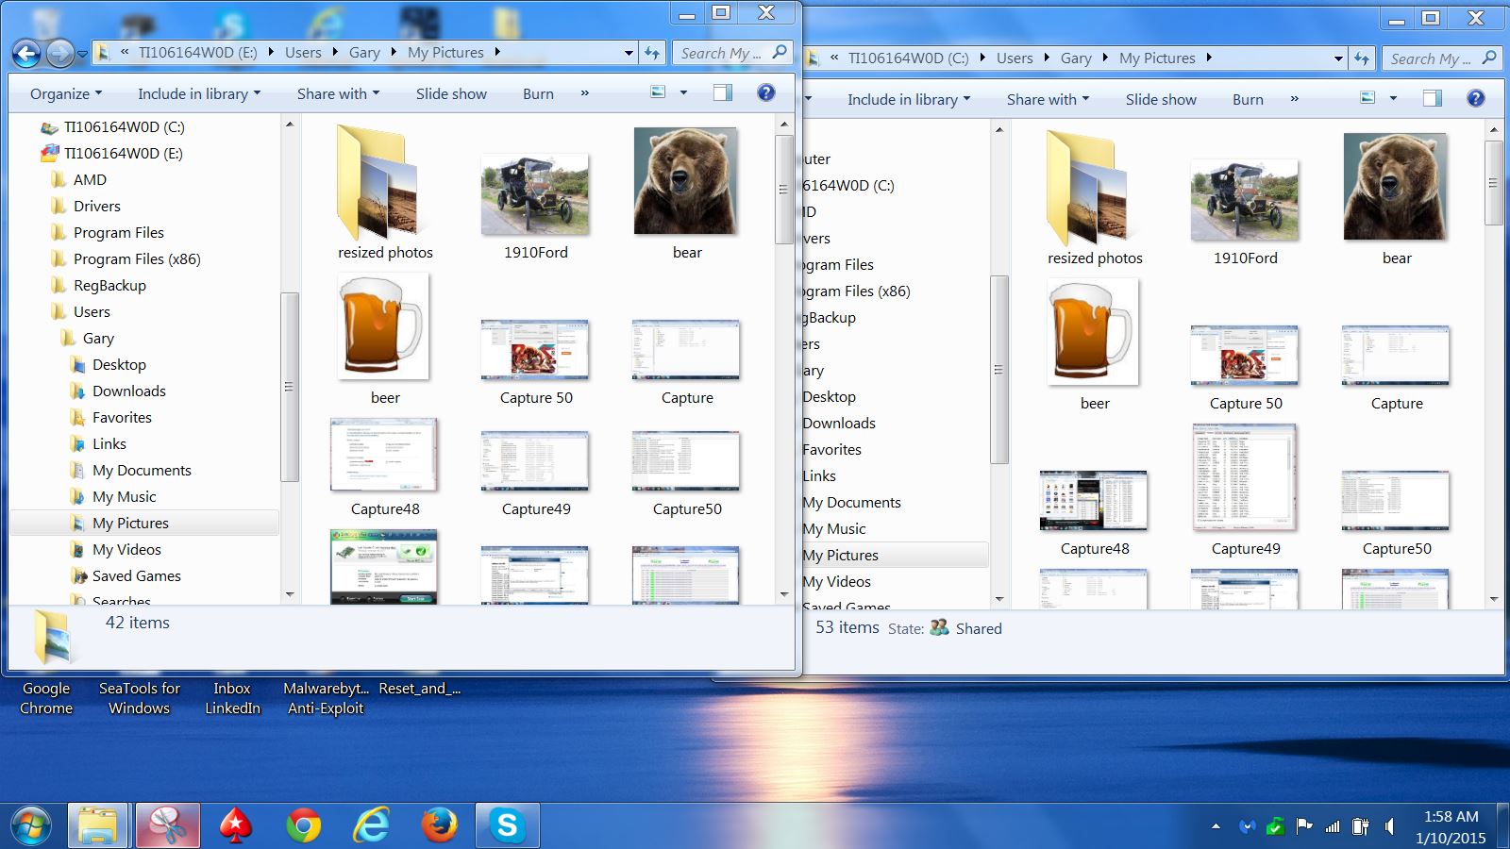The height and width of the screenshot is (849, 1510).
Task: Select My Music in left window tree
Action: [124, 496]
